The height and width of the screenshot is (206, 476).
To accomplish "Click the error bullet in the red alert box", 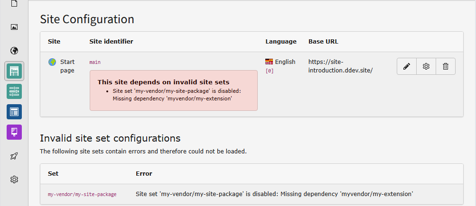I will pyautogui.click(x=177, y=95).
